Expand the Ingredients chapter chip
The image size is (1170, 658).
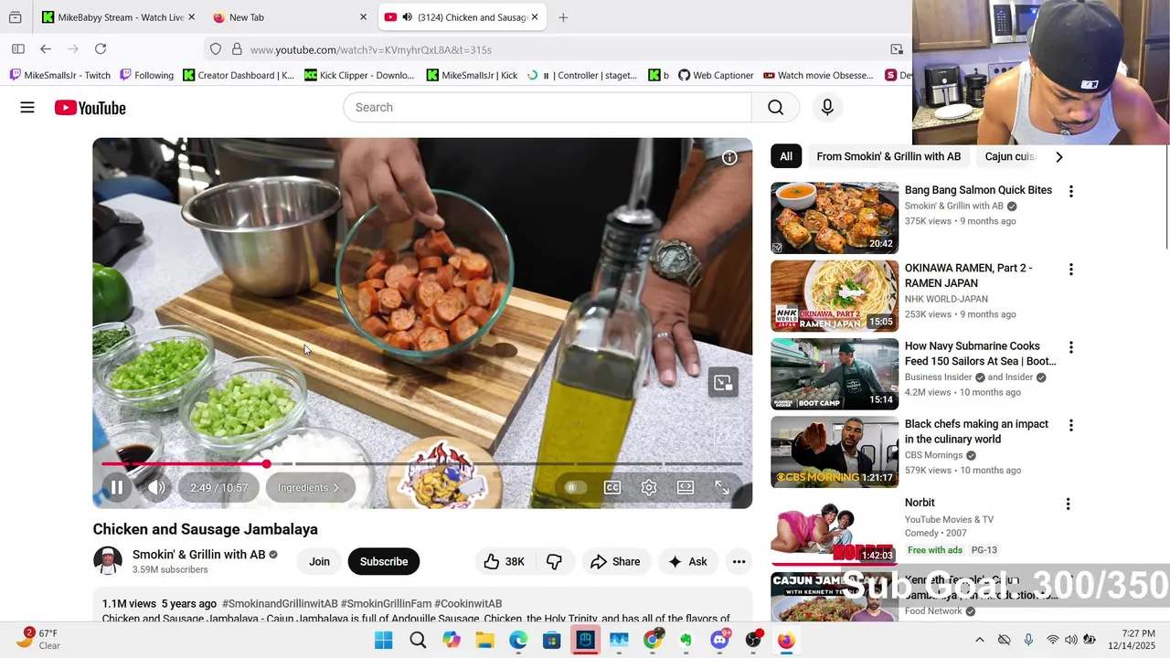(309, 488)
